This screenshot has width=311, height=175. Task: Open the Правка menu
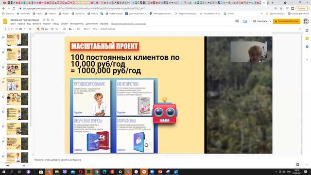(21, 24)
